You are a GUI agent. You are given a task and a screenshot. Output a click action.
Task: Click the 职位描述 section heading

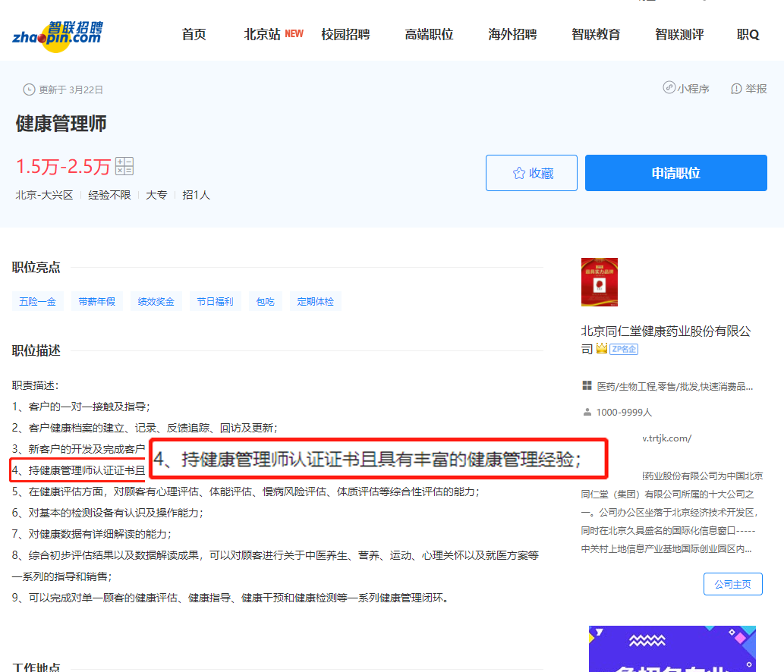pyautogui.click(x=36, y=350)
